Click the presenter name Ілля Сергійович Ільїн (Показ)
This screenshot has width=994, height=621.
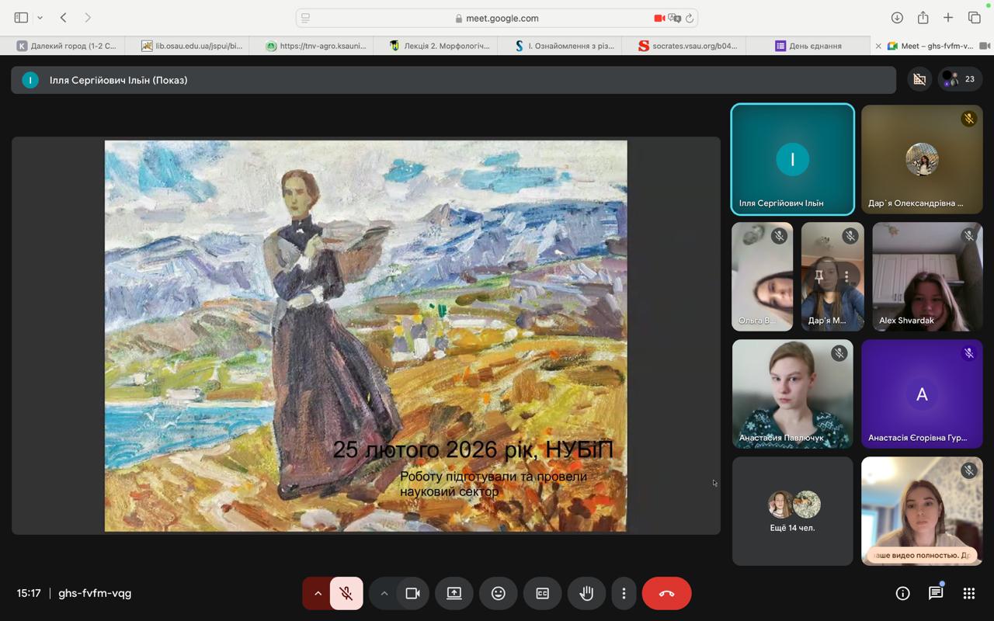(x=119, y=80)
